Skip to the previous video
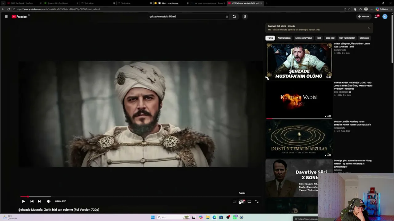Viewport: 394px width, 221px height. [32, 201]
